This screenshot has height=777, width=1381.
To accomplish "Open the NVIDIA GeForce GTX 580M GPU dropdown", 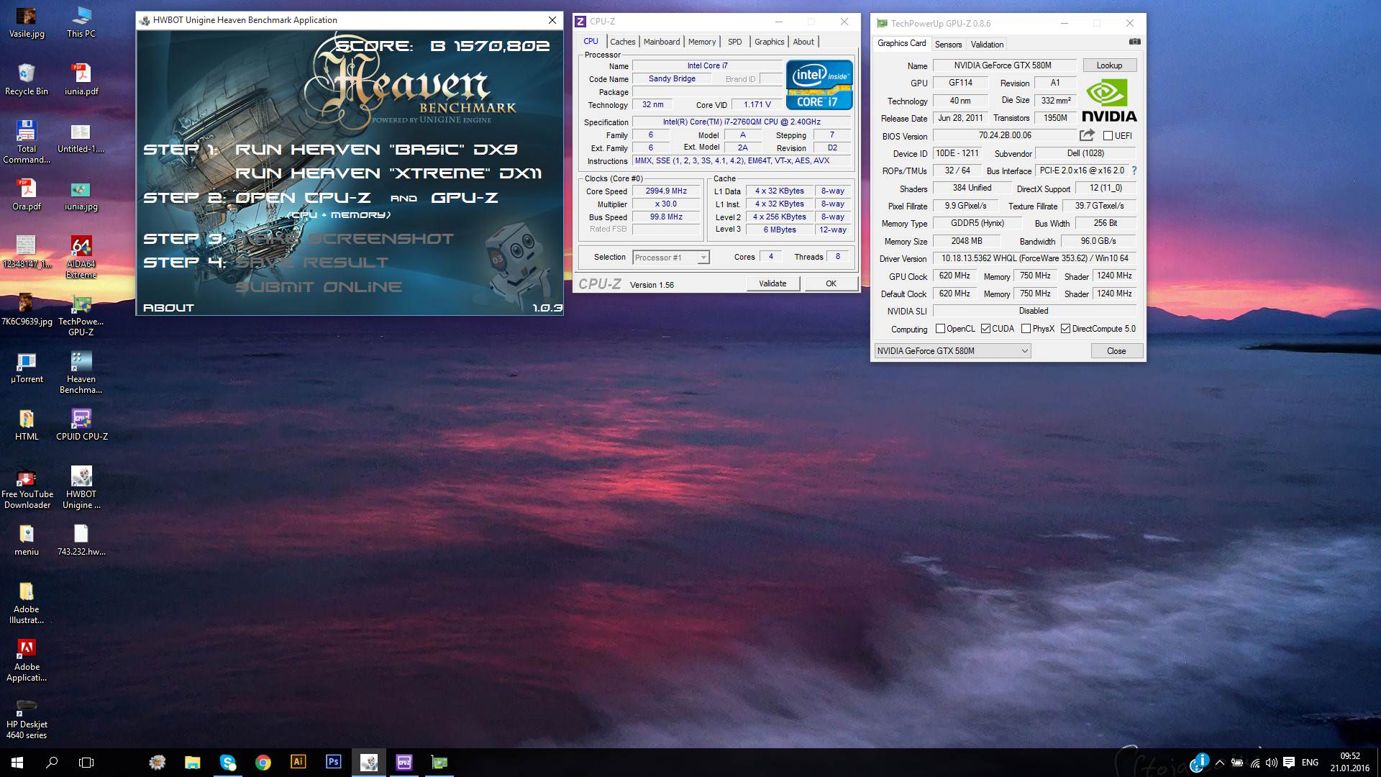I will [x=952, y=351].
